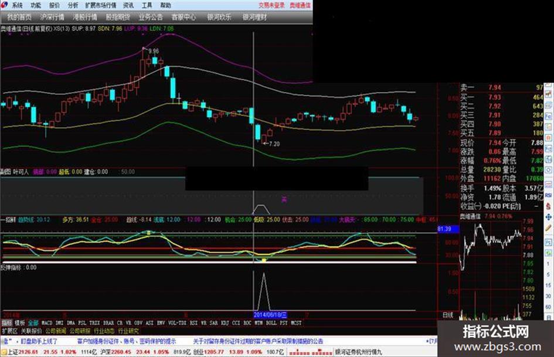Switch to the KDJ indicator
Viewport: 554px width, 357px height.
[x=225, y=323]
